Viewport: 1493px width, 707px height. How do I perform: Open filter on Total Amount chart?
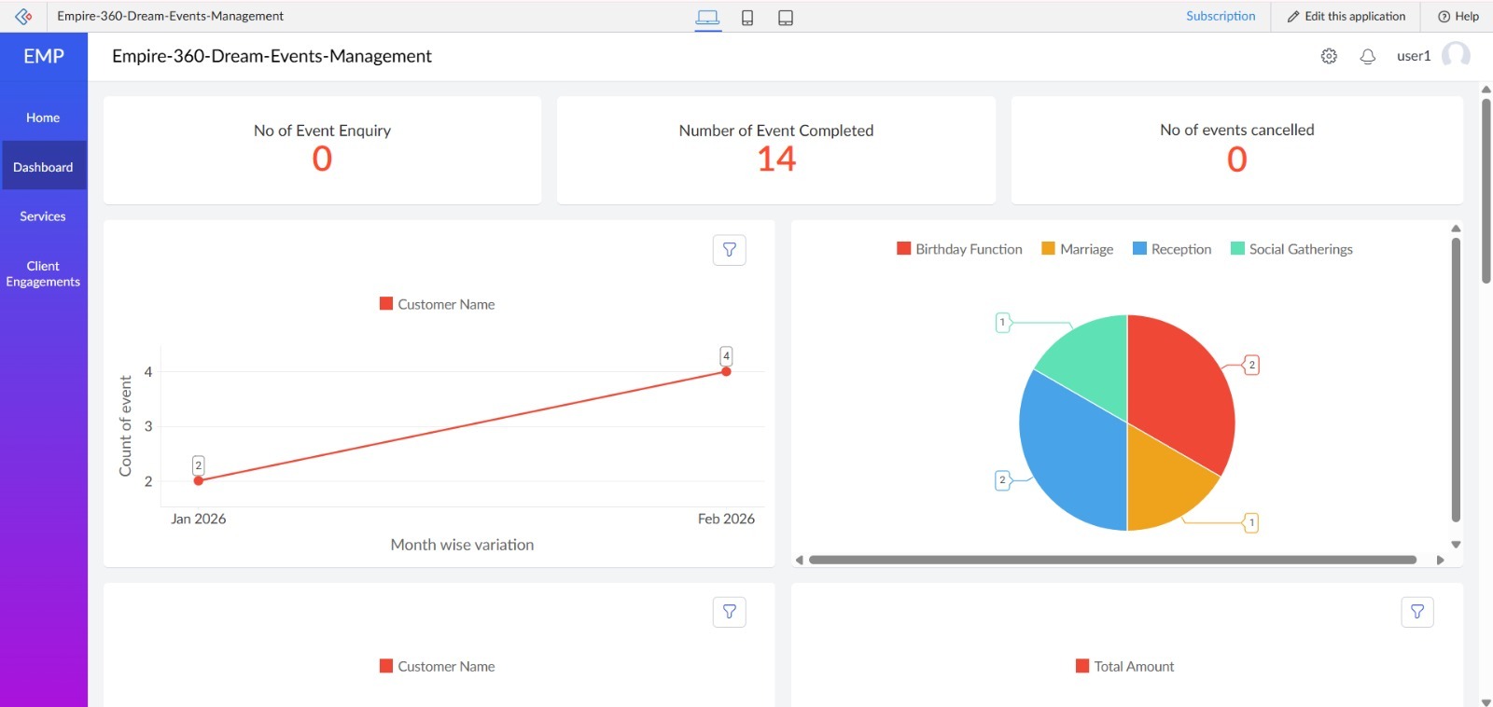(x=1416, y=612)
